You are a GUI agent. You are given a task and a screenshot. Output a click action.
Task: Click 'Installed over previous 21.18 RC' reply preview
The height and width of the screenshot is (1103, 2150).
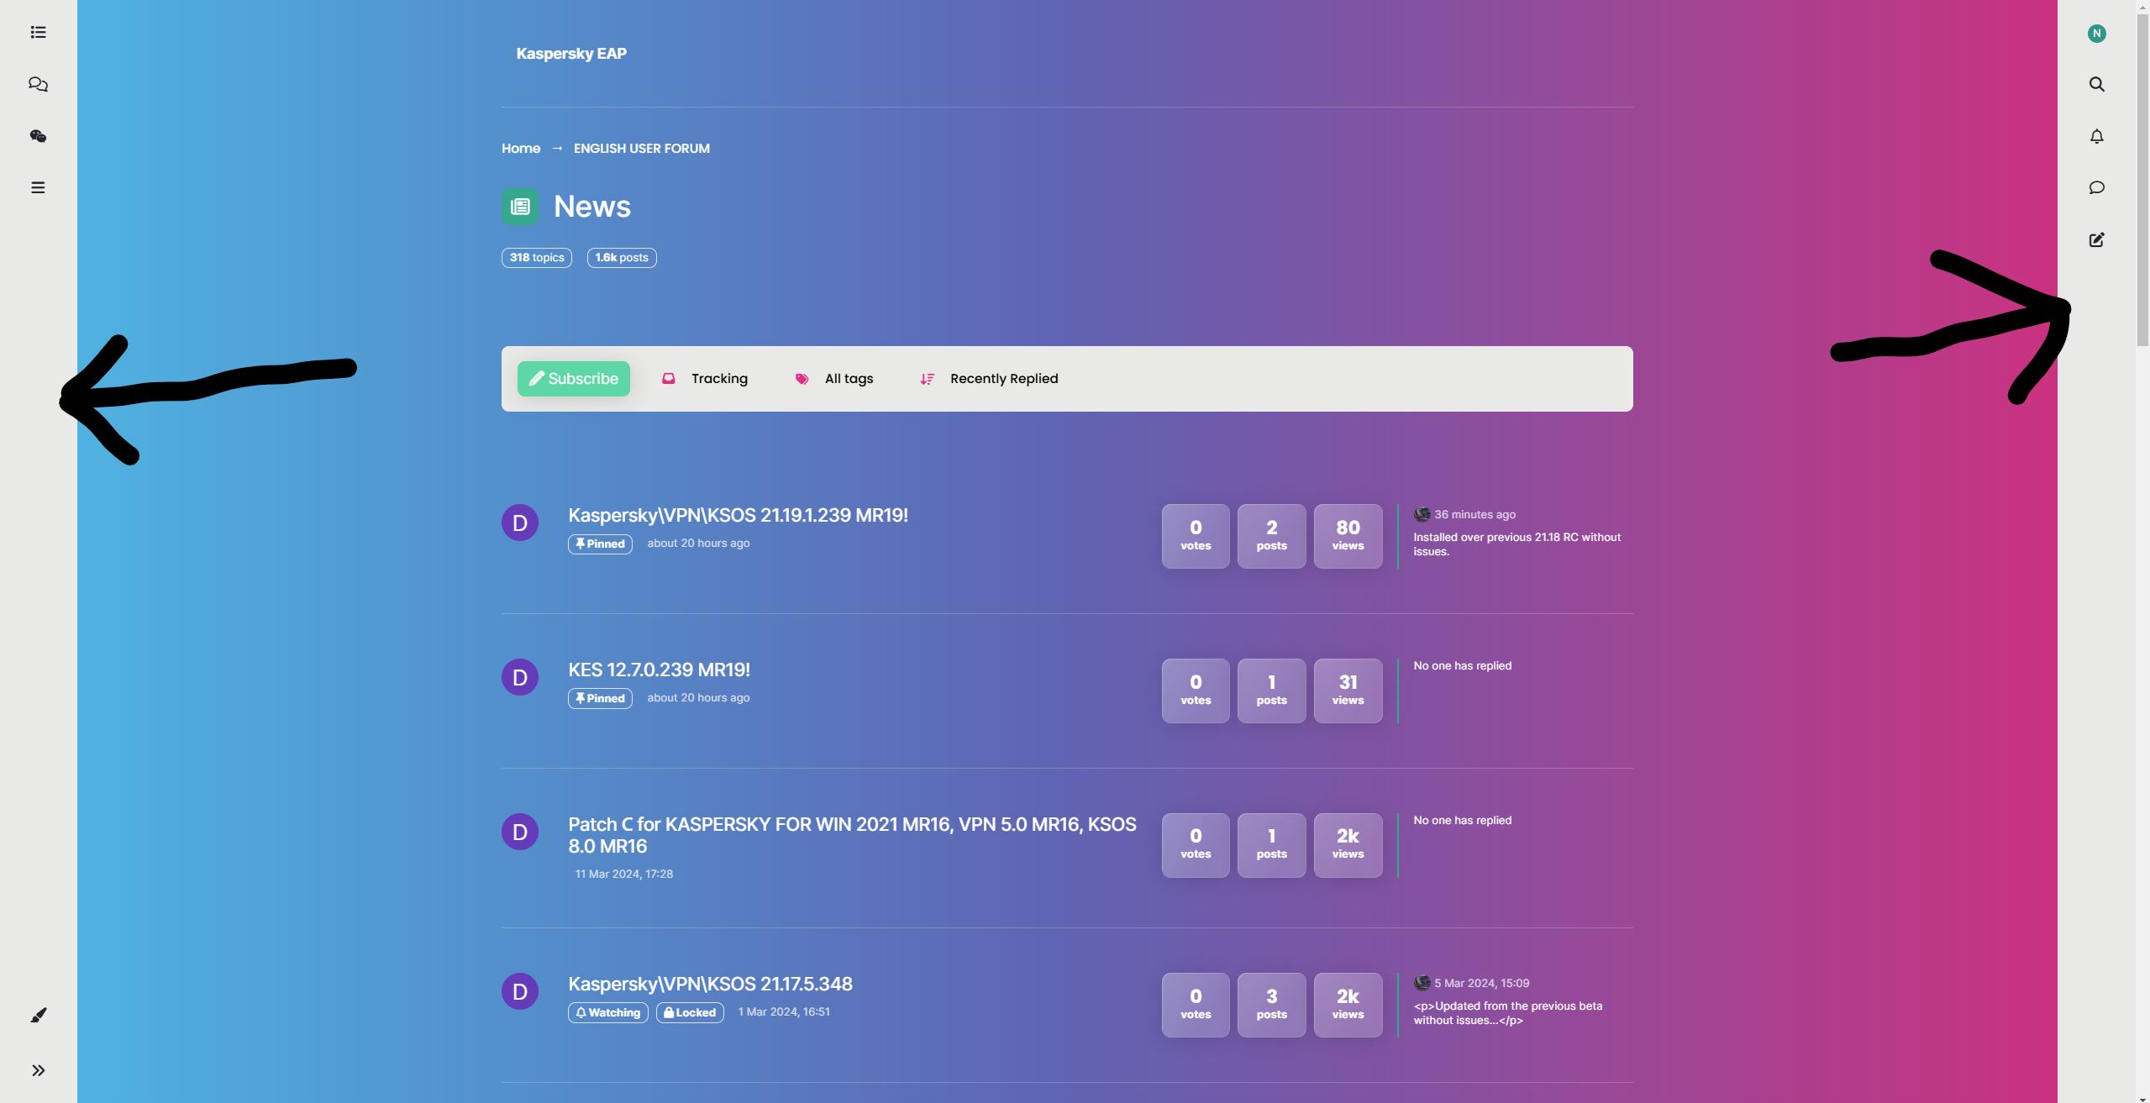[x=1517, y=544]
